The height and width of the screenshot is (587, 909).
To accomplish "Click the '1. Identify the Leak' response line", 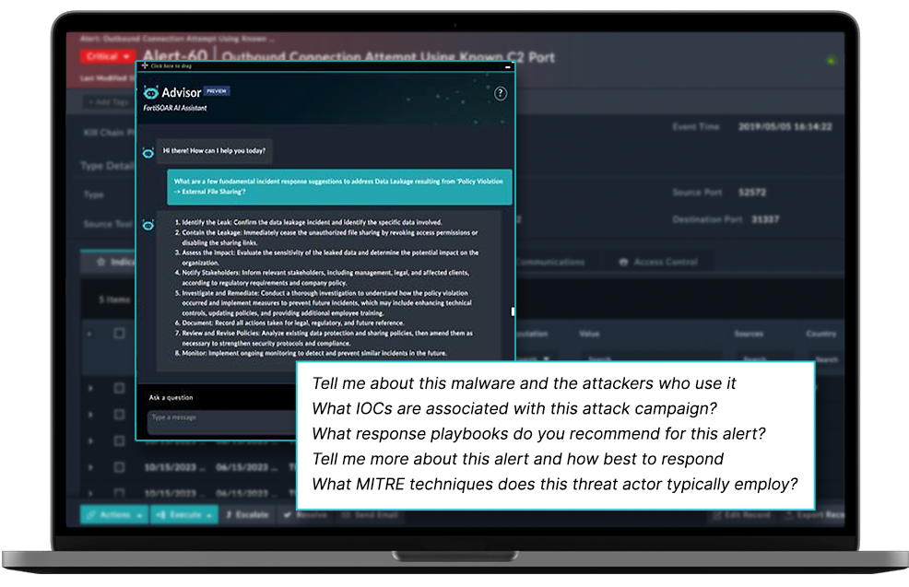I will 309,222.
